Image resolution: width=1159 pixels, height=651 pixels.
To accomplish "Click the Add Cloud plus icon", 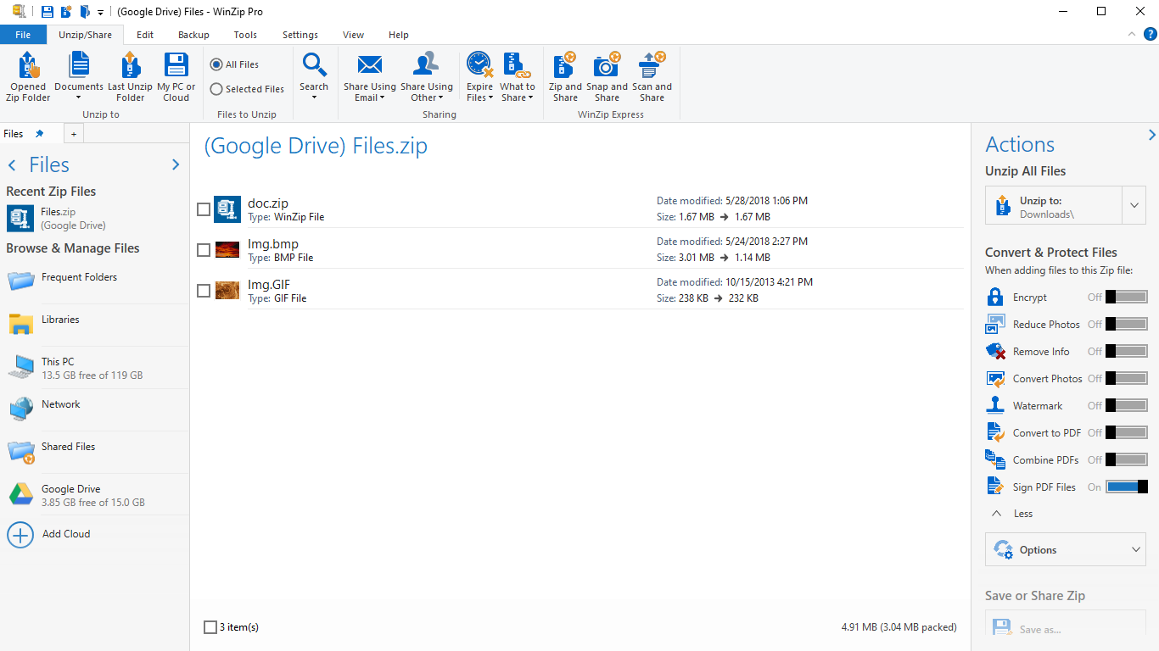I will coord(20,535).
